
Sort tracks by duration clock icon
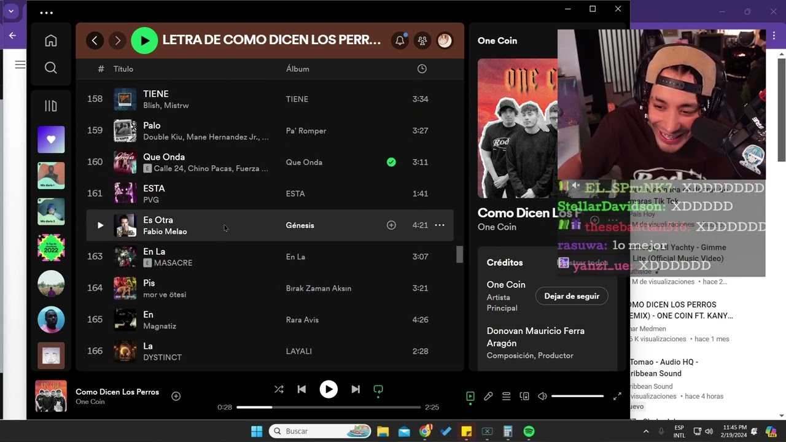click(422, 69)
